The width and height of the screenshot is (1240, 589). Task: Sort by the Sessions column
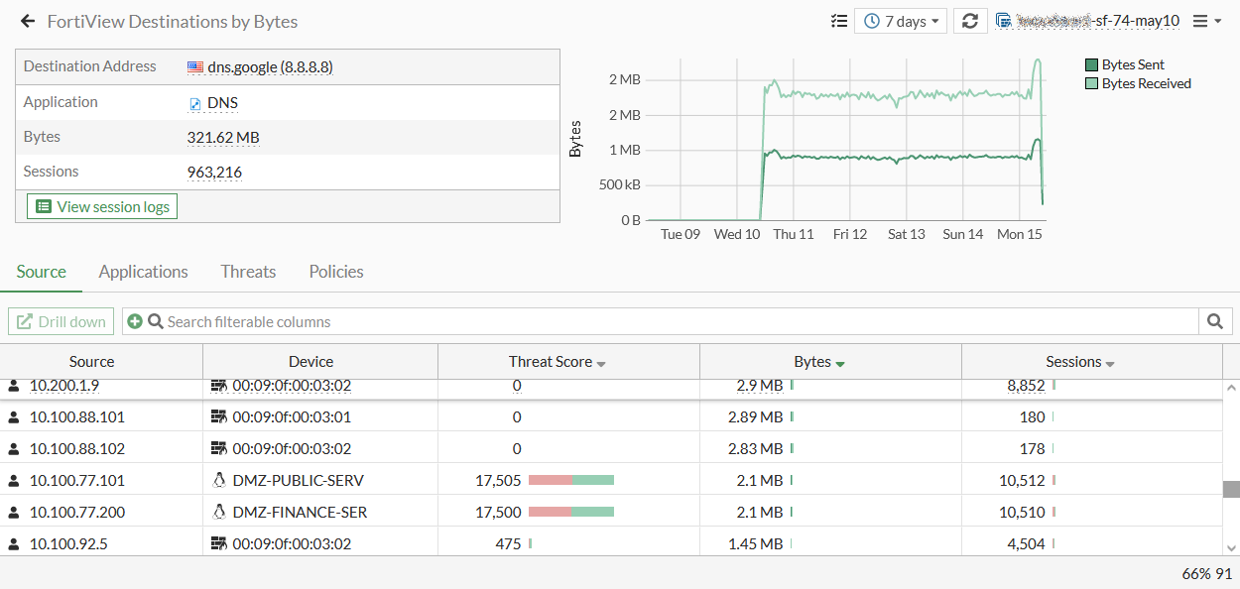click(x=1079, y=362)
